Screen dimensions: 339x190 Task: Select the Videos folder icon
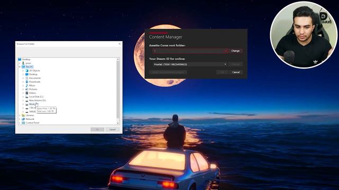(x=27, y=93)
